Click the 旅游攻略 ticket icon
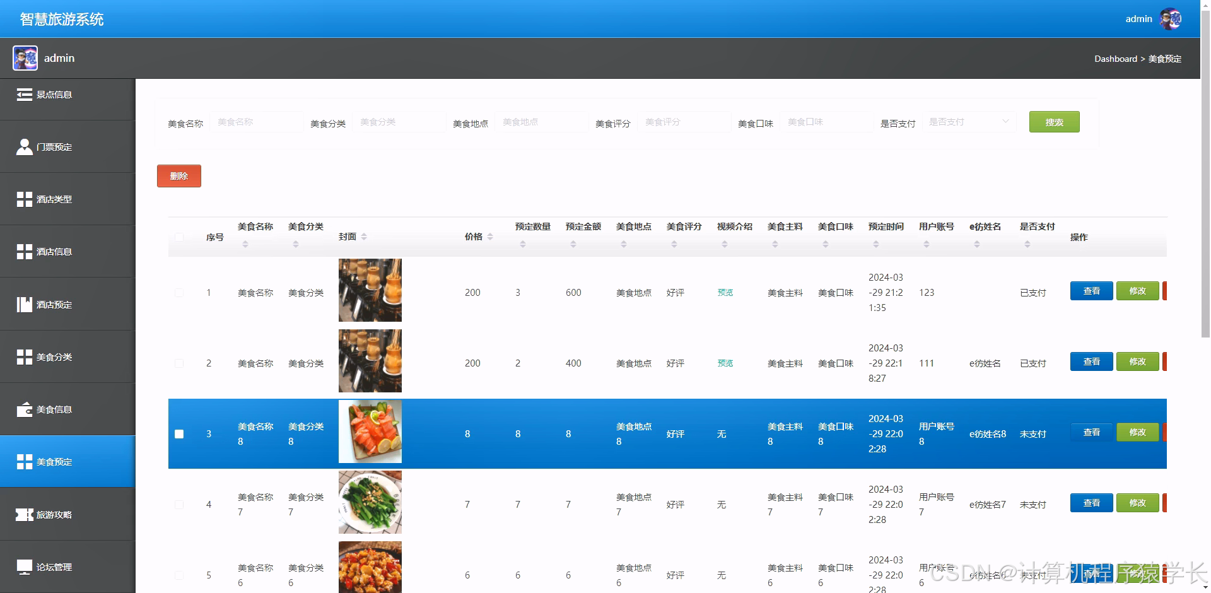 click(24, 515)
